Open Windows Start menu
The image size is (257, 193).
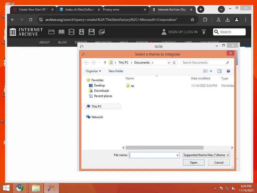click(x=6, y=188)
